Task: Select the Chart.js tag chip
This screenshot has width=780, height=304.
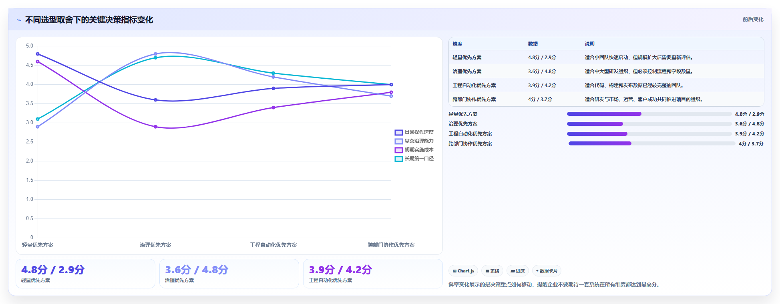Action: (463, 271)
